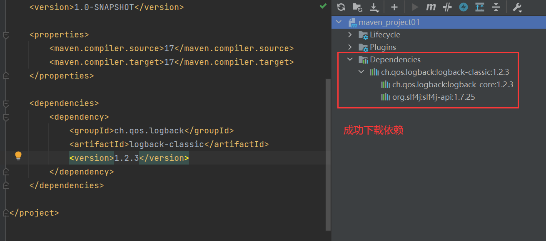
Task: Fold the properties block via gutter marker
Action: coord(6,35)
